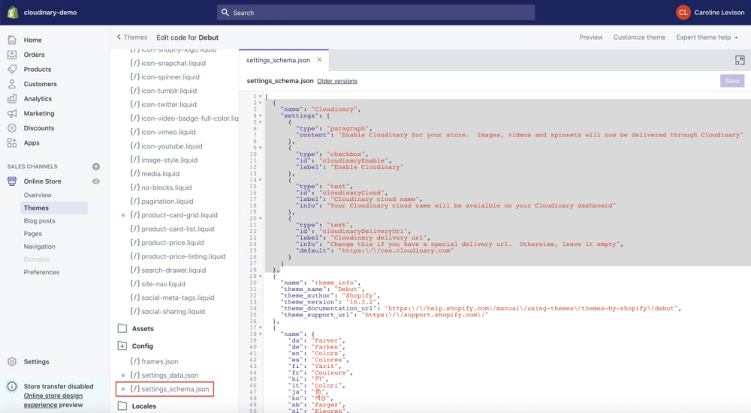Click the Settings gear icon
This screenshot has height=413, width=751.
[12, 361]
